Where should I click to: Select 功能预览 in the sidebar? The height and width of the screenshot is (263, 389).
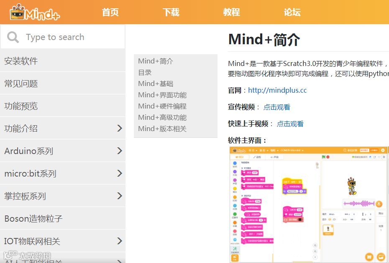[62, 106]
